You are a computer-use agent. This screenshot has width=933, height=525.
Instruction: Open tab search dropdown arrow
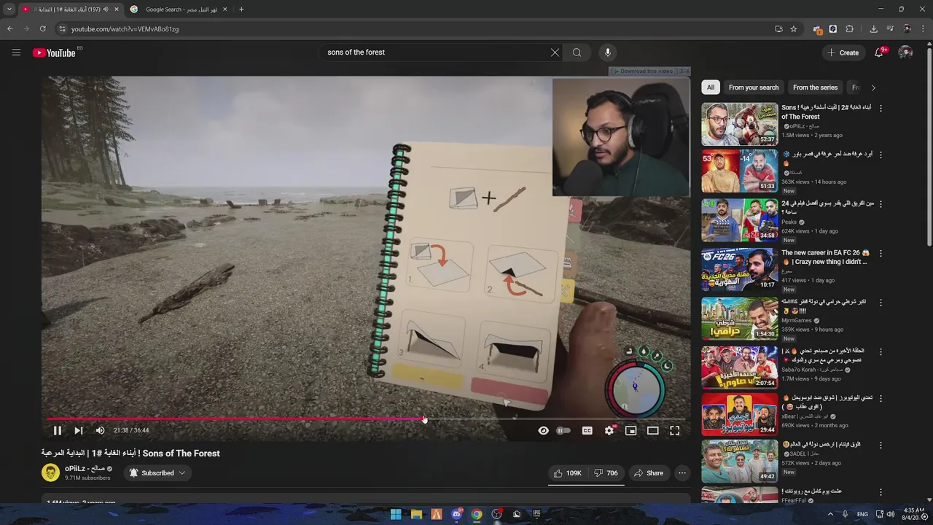pos(9,9)
